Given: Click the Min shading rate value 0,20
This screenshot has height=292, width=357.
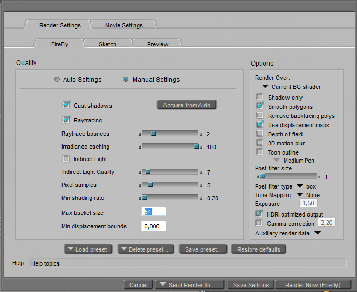Looking at the screenshot, I should (212, 198).
